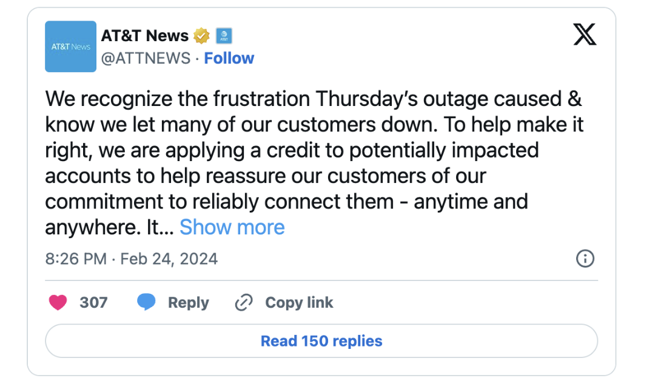The width and height of the screenshot is (655, 381).
Task: Click the truncated "anywhere. It…" text
Action: point(109,227)
